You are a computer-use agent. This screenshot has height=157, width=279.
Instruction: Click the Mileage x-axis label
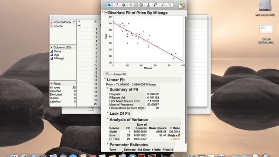(148, 68)
